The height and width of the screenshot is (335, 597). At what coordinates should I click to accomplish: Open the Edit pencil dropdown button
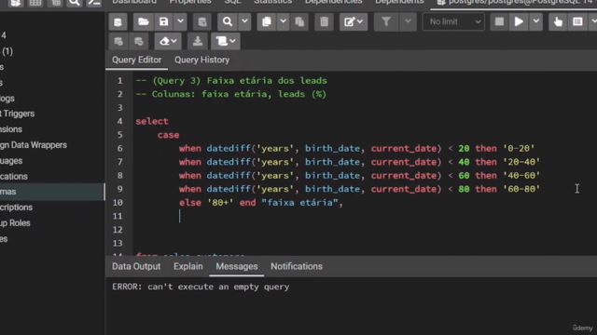pos(354,22)
